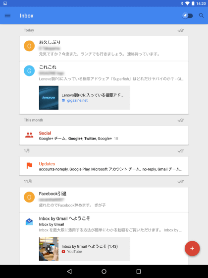Viewport: 208px width, 278px height.
Task: Sweep the 11月 section done
Action: click(x=181, y=182)
